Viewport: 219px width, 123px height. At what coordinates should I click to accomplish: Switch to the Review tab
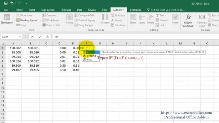(x=92, y=10)
